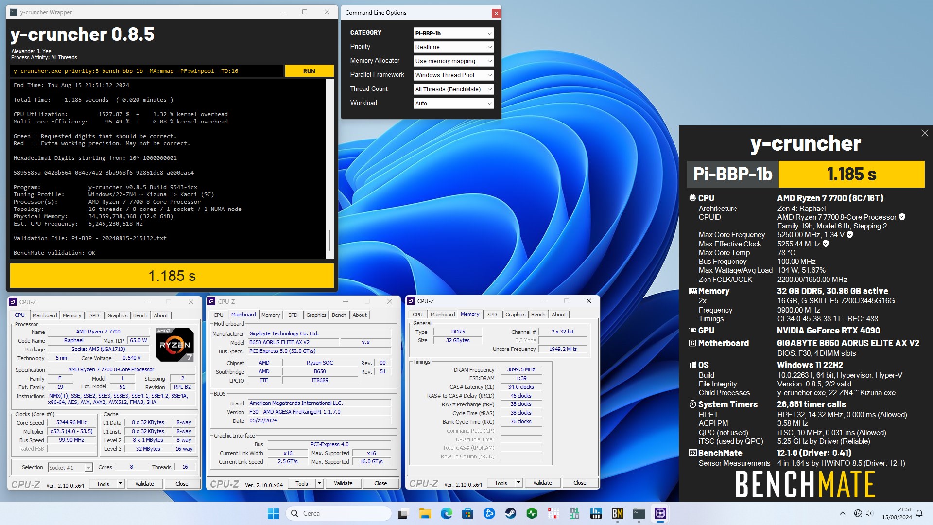
Task: Open Microsoft Store from taskbar
Action: (467, 513)
